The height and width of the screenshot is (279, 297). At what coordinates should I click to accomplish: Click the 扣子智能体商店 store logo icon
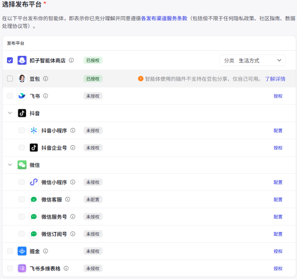point(22,61)
